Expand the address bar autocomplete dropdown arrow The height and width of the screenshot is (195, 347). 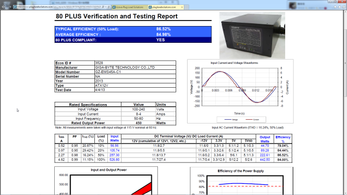pos(106,7)
